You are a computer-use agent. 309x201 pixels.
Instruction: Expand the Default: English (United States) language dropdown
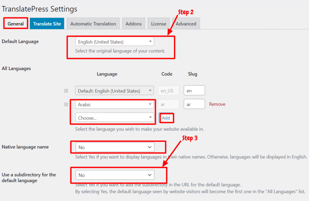click(x=114, y=91)
